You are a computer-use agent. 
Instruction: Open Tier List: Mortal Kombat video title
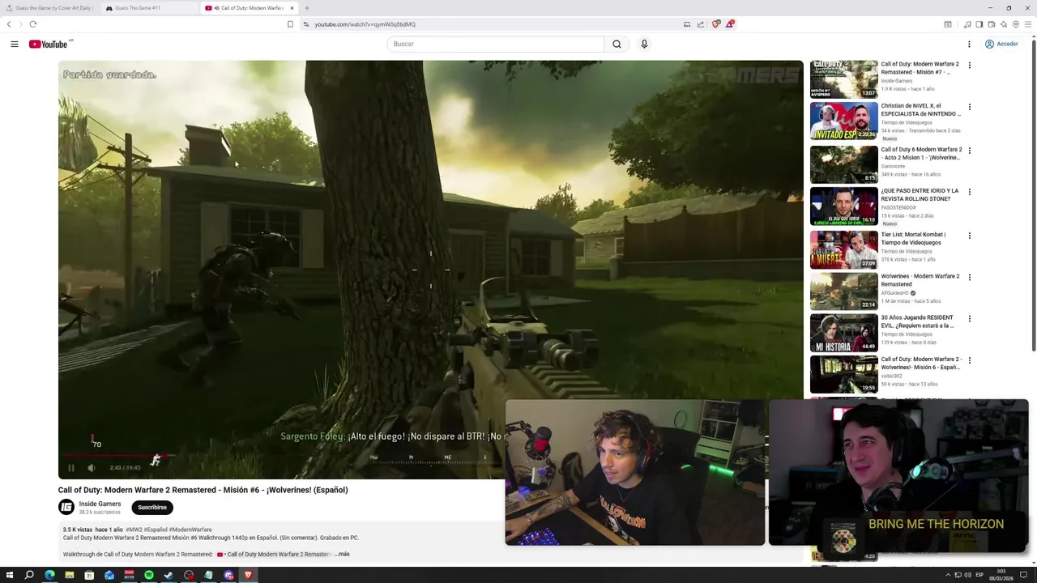[913, 238]
